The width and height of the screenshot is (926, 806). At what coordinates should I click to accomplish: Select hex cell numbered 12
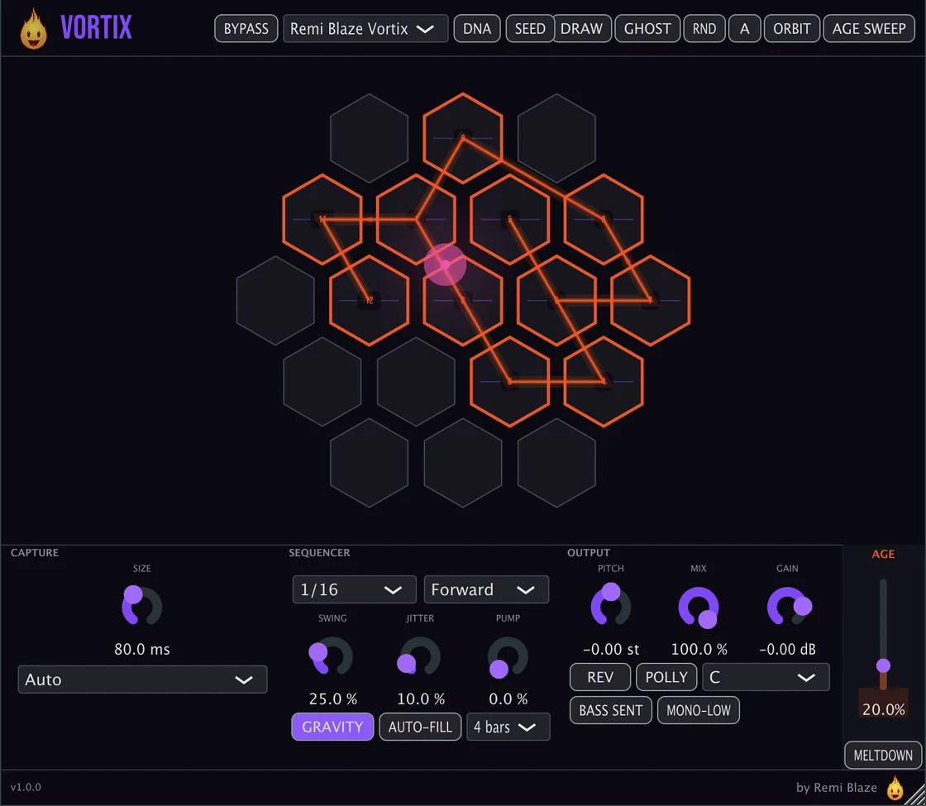369,300
